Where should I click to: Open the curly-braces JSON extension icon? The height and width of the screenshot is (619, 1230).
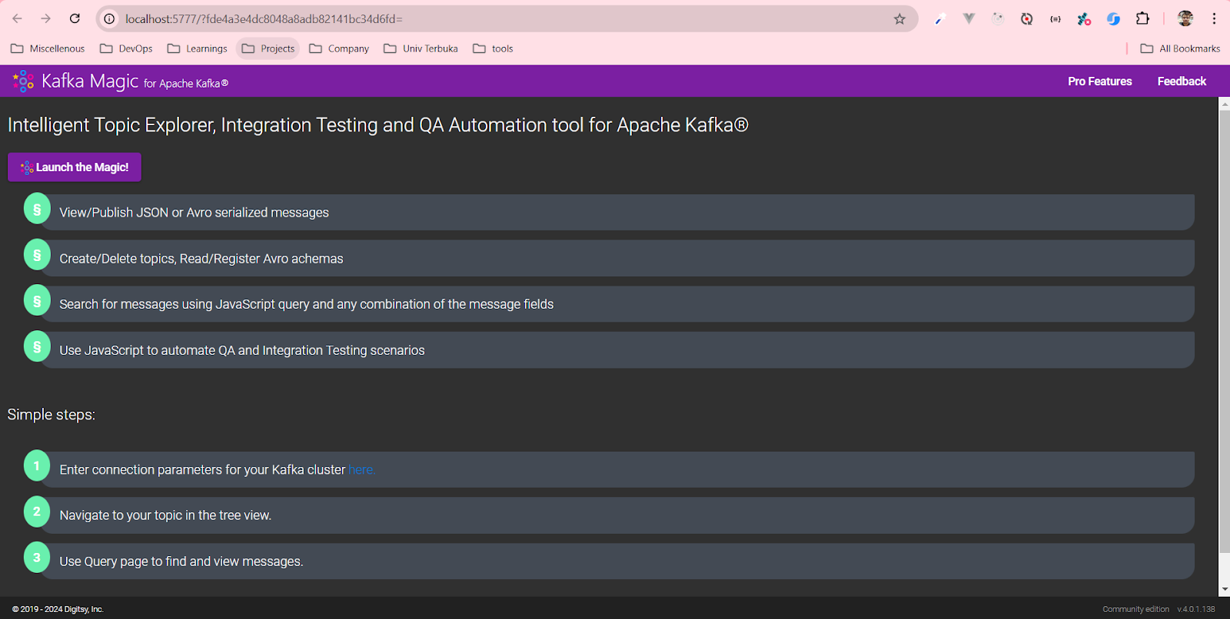pyautogui.click(x=1055, y=18)
